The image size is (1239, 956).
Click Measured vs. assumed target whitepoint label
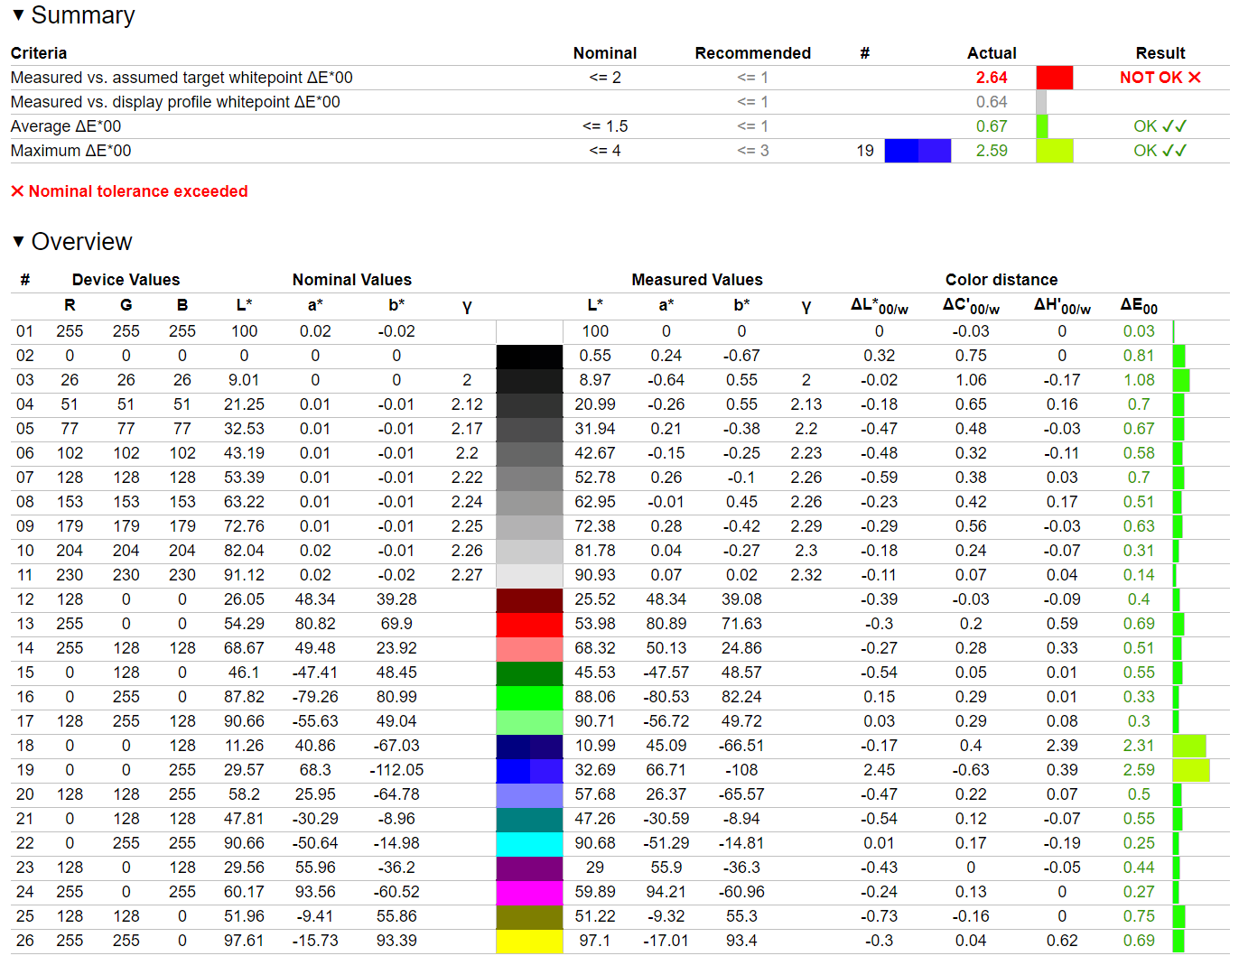(182, 78)
